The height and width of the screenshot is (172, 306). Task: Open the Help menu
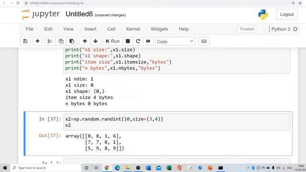click(x=184, y=29)
